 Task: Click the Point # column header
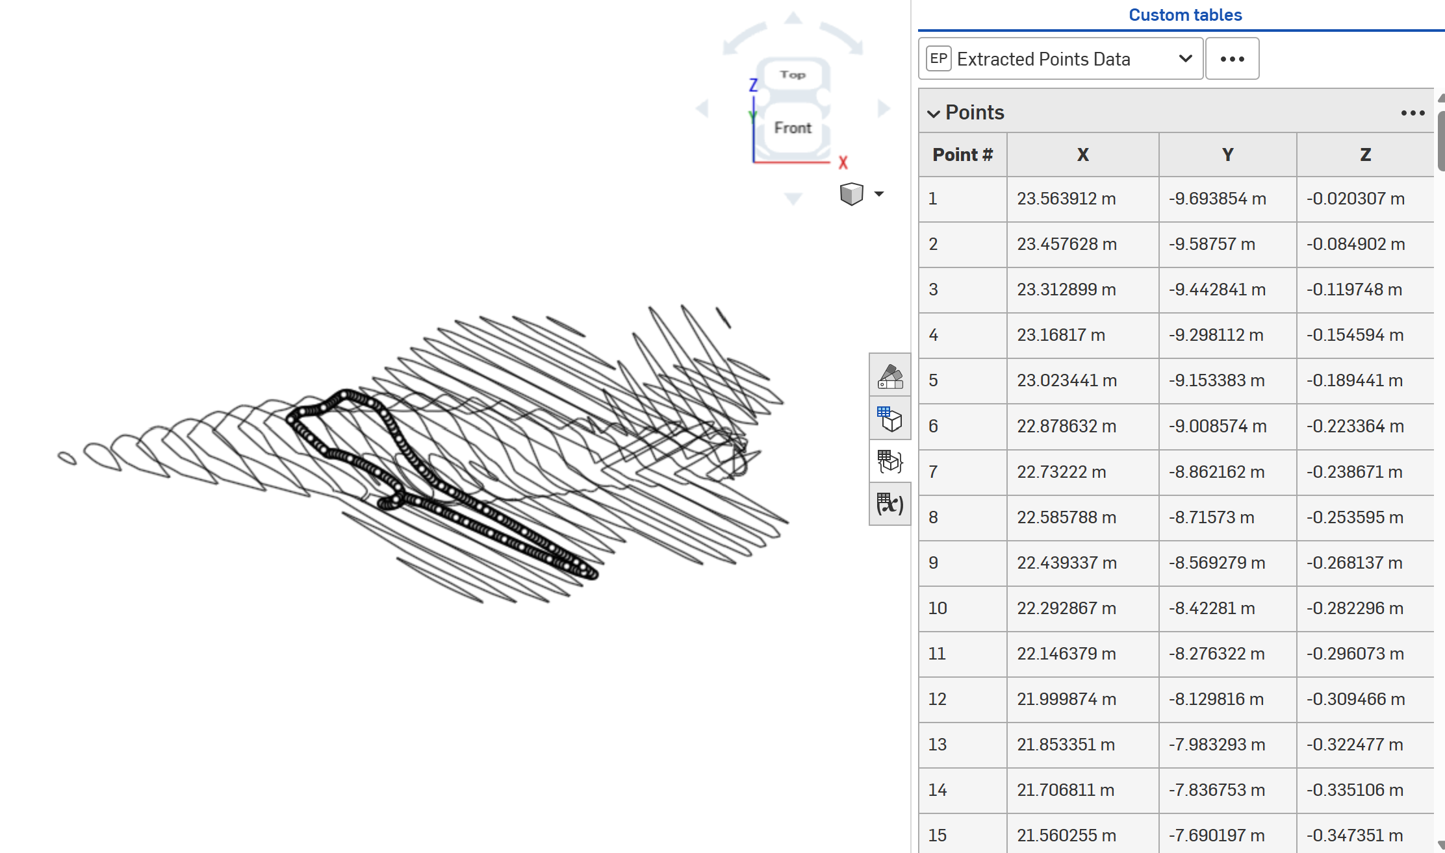[963, 155]
